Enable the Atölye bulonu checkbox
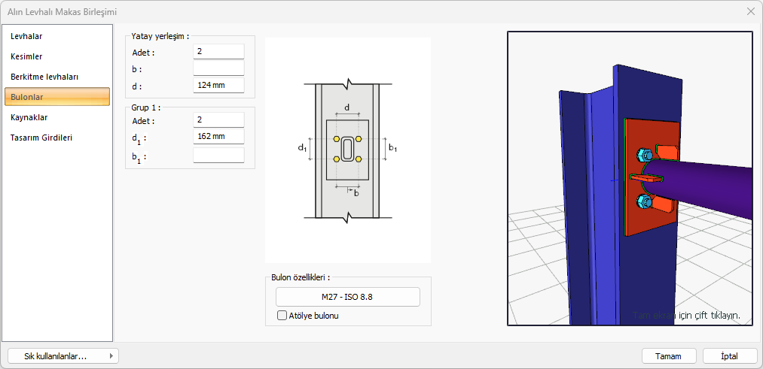763x369 pixels. pyautogui.click(x=283, y=316)
